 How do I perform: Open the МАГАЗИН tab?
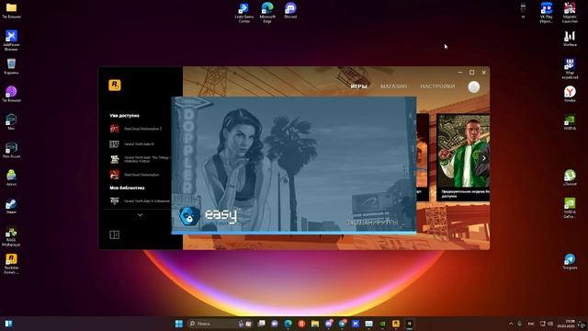(x=393, y=86)
